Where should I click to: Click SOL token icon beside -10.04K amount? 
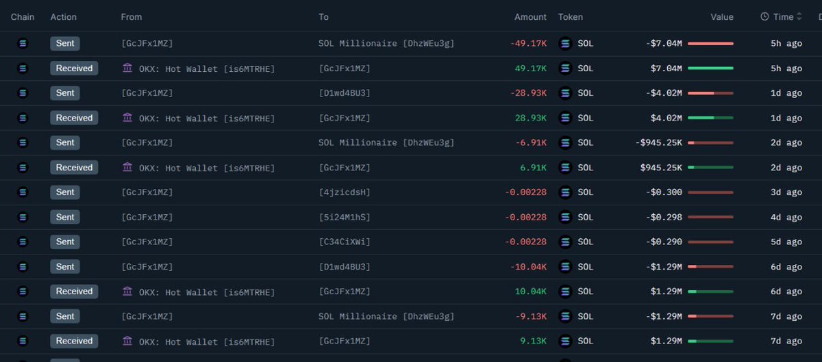pos(565,267)
